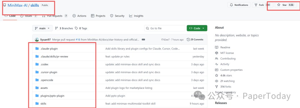Image resolution: width=300 pixels, height=108 pixels.
Task: Open the Readme link in About
Action: pyautogui.click(x=225, y=47)
